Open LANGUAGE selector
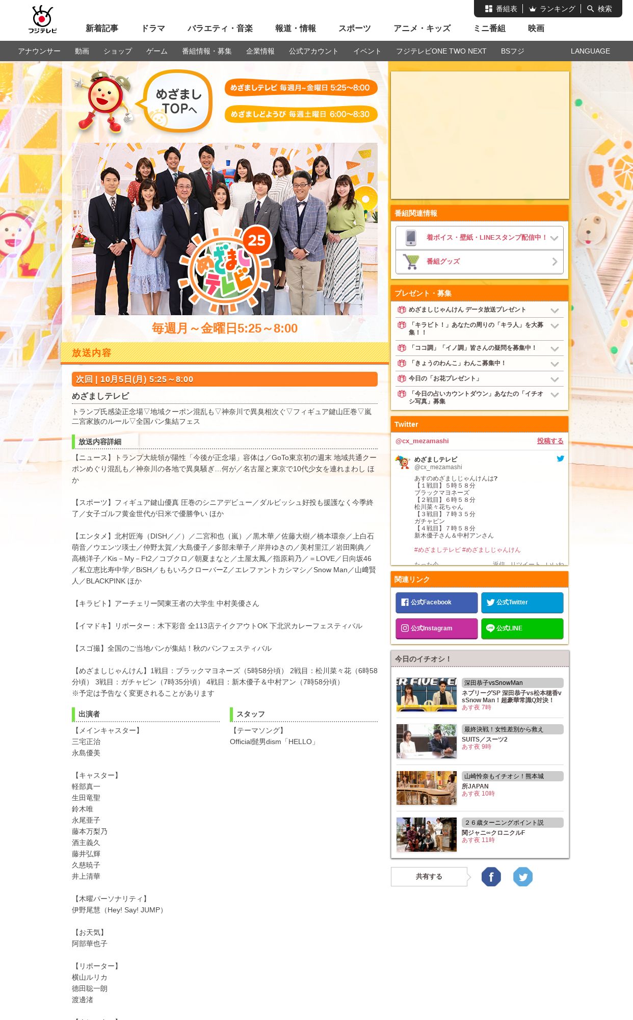This screenshot has height=1020, width=633. pyautogui.click(x=590, y=51)
